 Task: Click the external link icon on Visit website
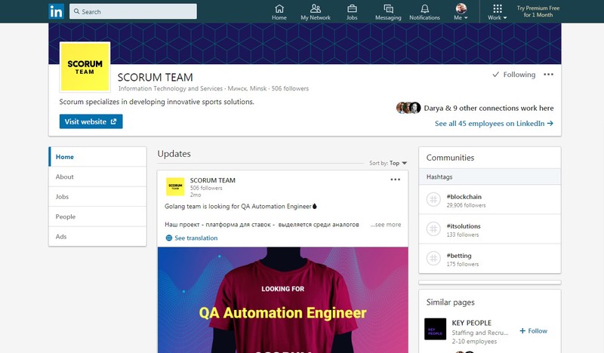point(114,121)
